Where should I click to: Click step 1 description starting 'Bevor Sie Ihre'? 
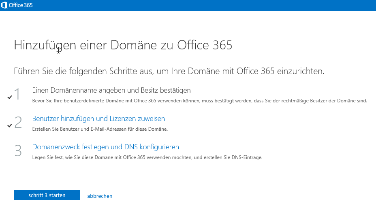(x=199, y=101)
